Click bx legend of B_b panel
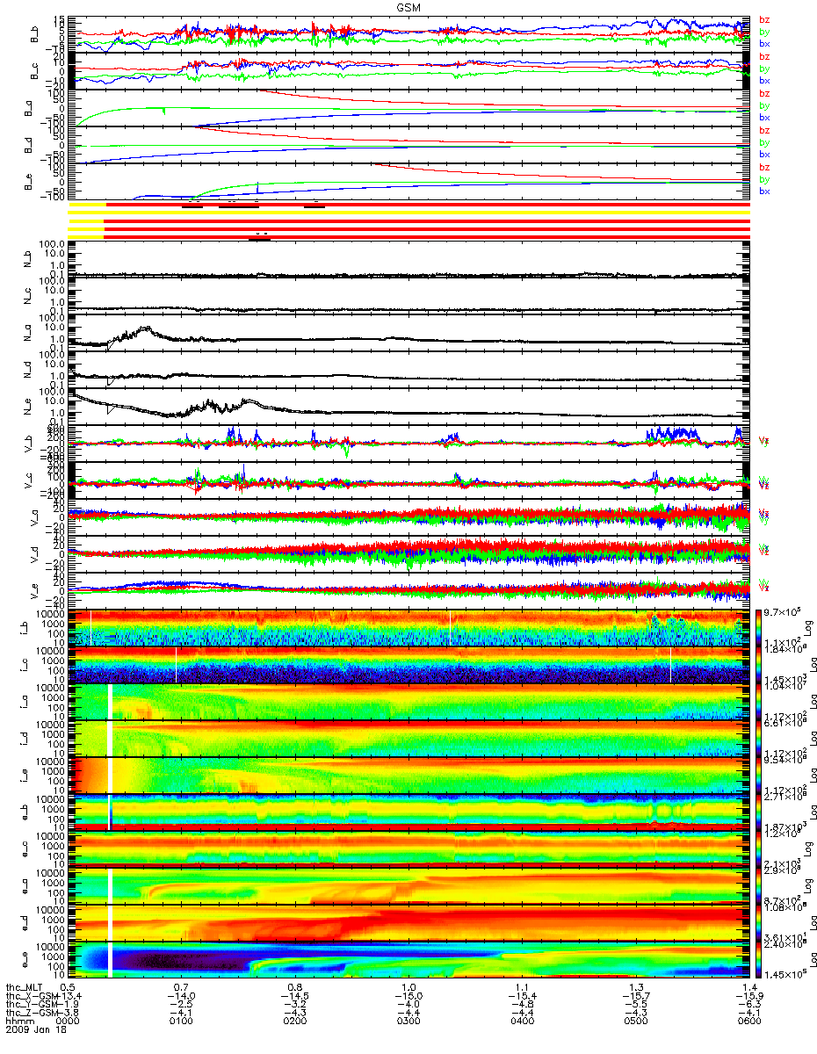The height and width of the screenshot is (1054, 817). pos(764,43)
